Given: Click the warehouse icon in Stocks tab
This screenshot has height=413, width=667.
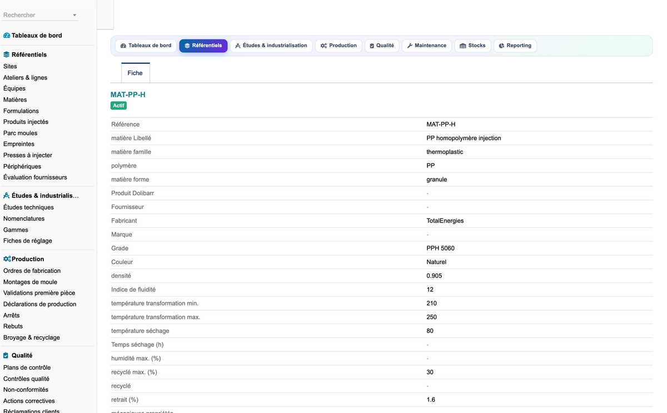Looking at the screenshot, I should (463, 46).
